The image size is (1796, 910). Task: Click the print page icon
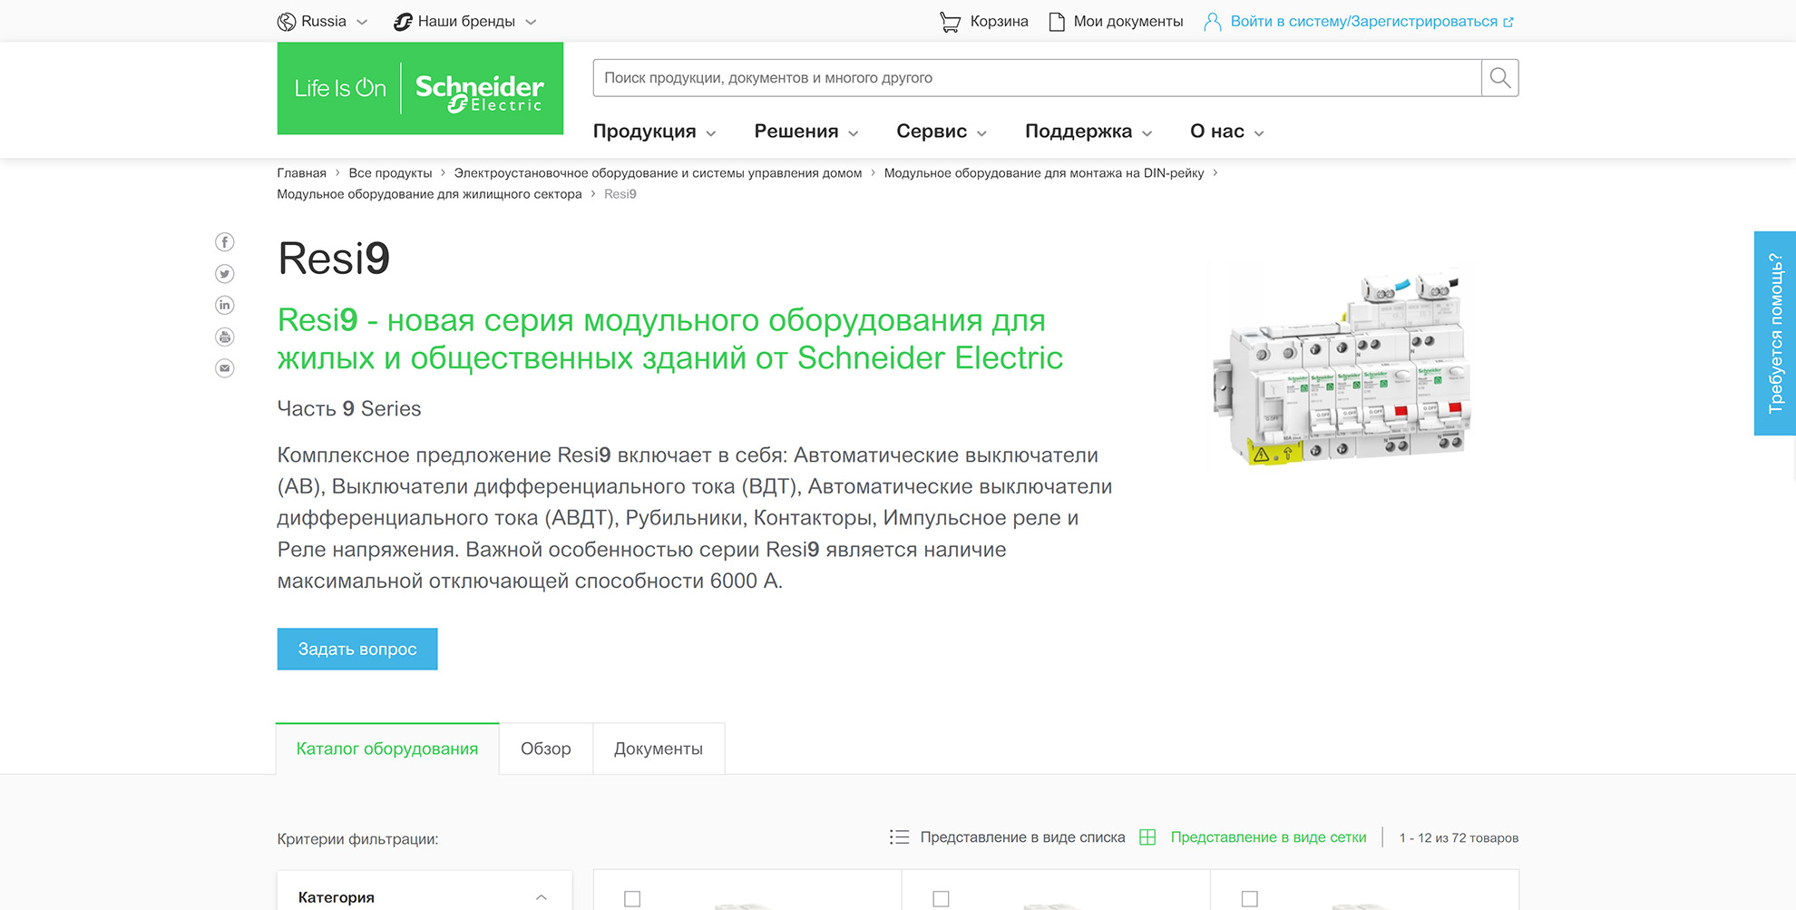[225, 338]
